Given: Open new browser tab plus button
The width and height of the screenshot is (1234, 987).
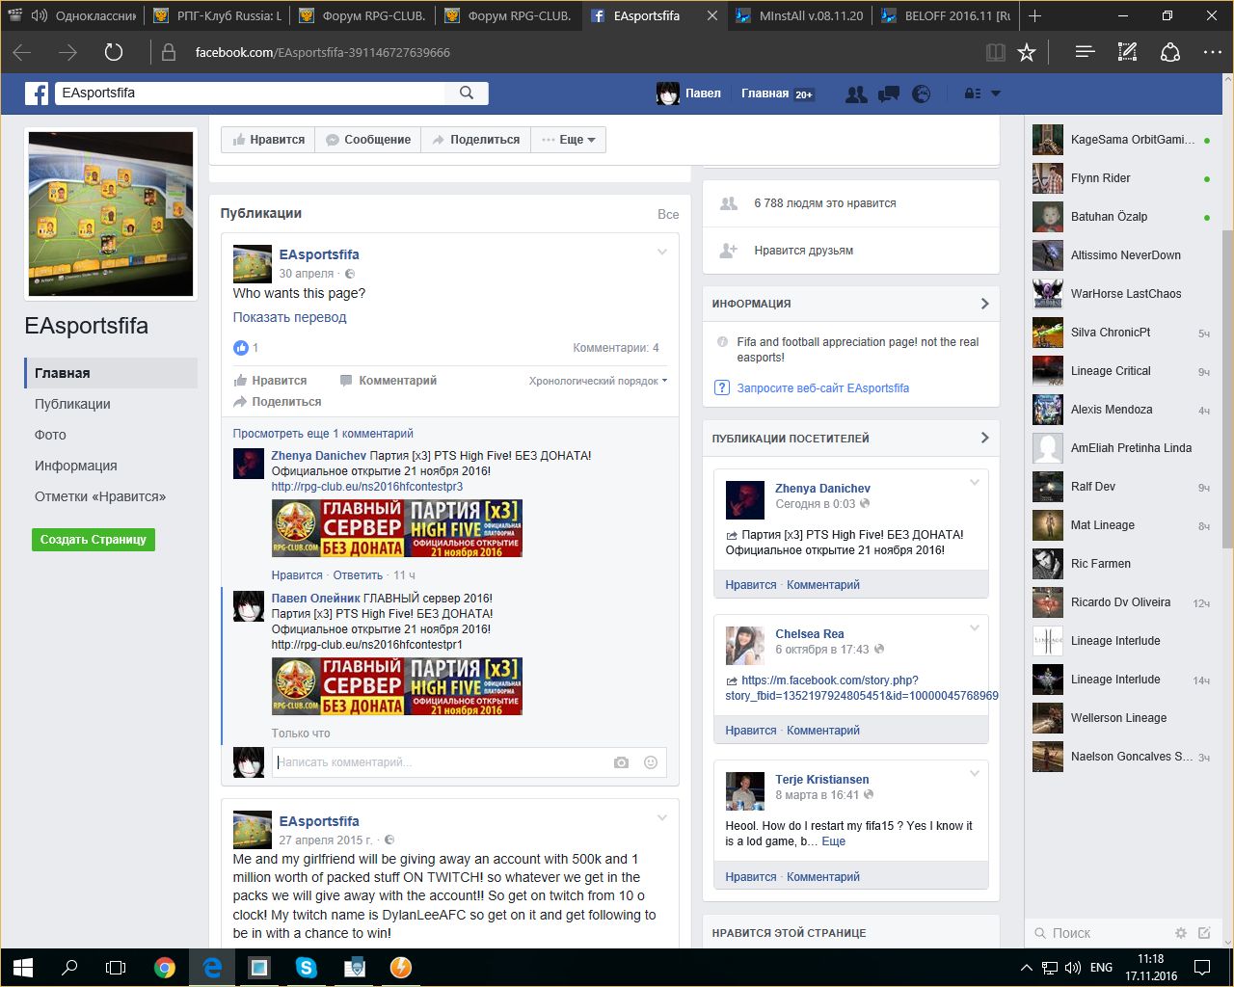Looking at the screenshot, I should (x=1034, y=15).
